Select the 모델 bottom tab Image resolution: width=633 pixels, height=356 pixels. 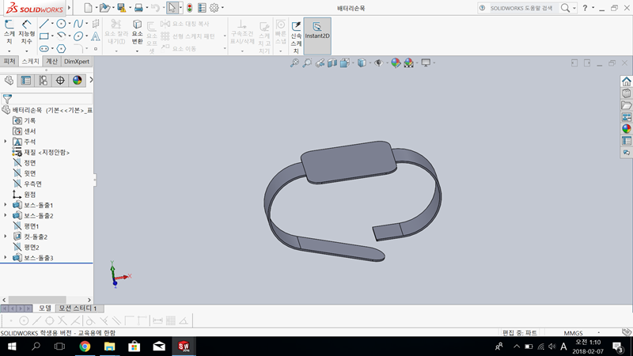click(45, 308)
